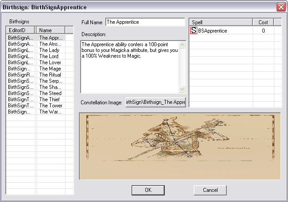The image size is (288, 202).
Task: Click the Spell column header
Action: [221, 22]
